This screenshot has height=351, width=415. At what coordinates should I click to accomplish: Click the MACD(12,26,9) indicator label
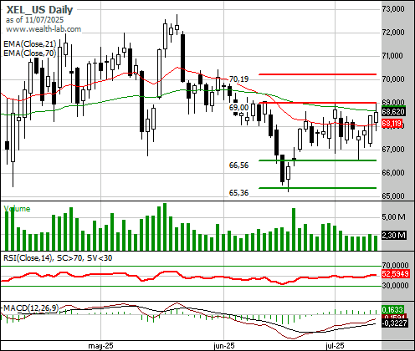31,308
